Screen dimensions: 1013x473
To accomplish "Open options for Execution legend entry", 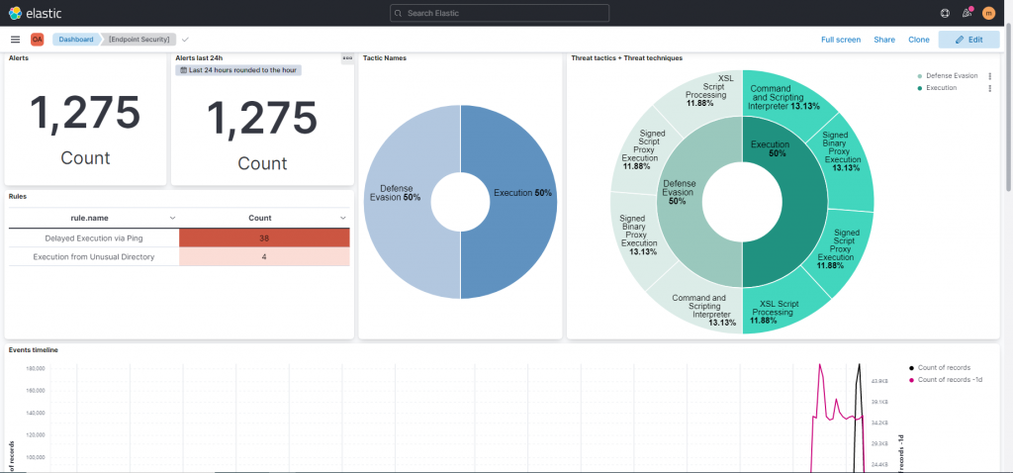I will pyautogui.click(x=989, y=88).
